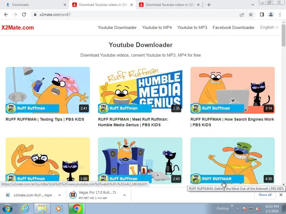Screen dimensions: 286x214
Task: Open Action Center flag icon
Action: [x=244, y=209]
